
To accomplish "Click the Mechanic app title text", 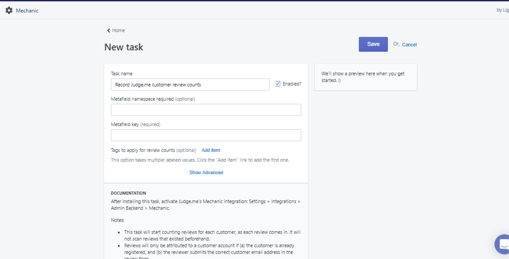I will coord(27,11).
